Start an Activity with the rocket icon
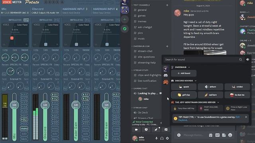Screen dimensions: 255x143 point(156,129)
